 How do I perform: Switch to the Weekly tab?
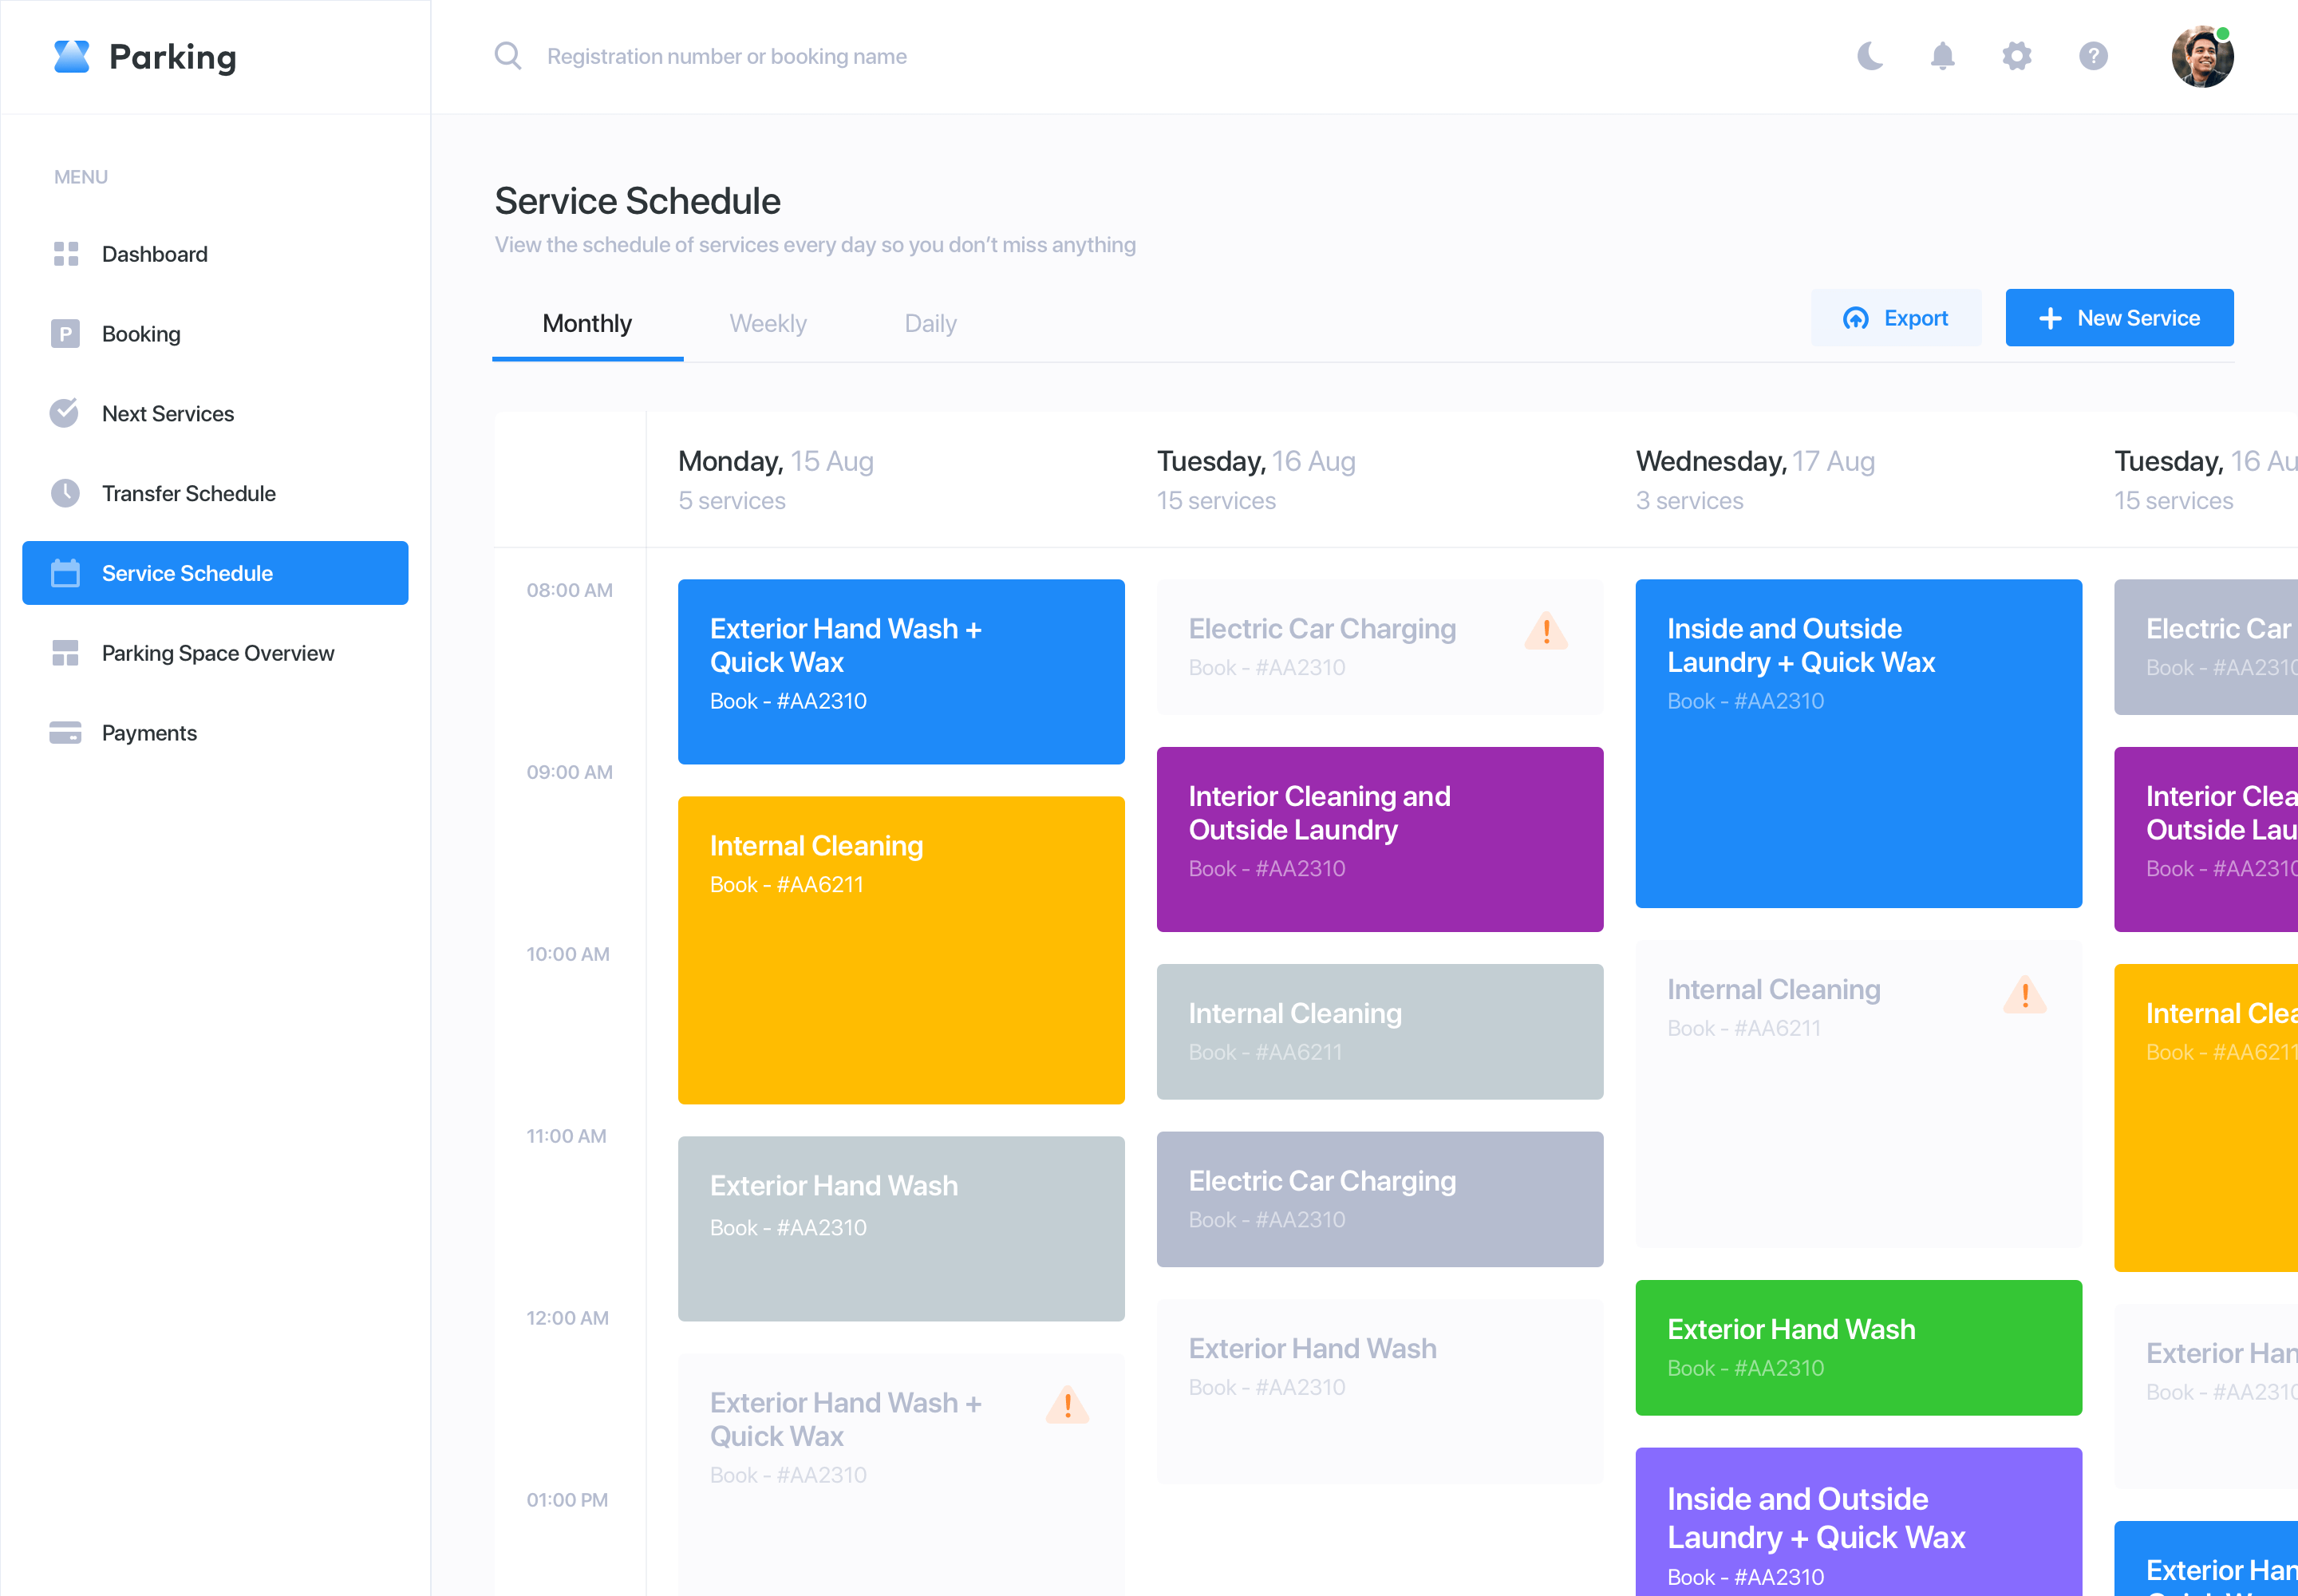[768, 324]
